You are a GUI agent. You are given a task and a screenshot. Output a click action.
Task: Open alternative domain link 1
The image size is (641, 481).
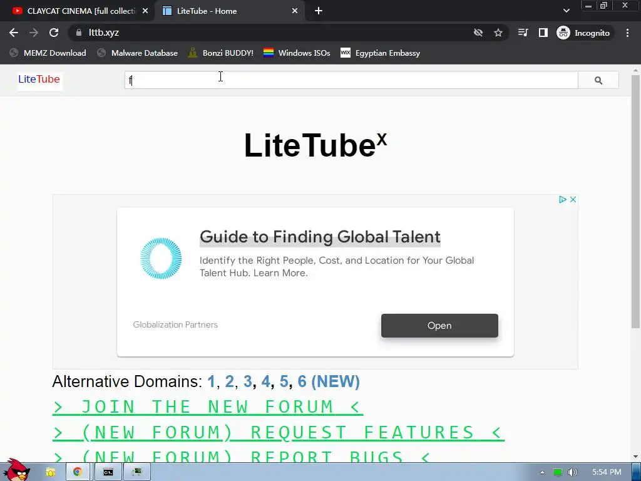click(211, 381)
